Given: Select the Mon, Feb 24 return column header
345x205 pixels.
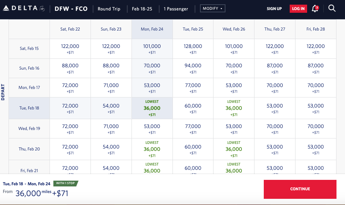Looking at the screenshot, I should 152,29.
